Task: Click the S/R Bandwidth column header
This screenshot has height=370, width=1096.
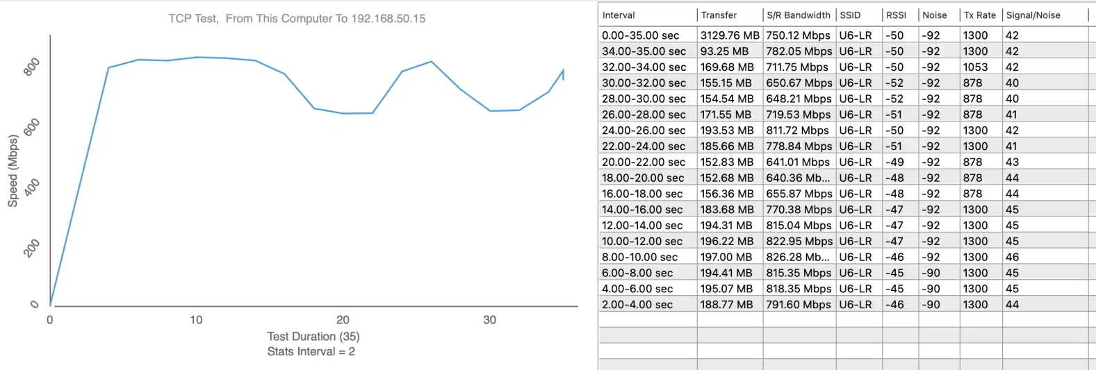Action: 798,15
